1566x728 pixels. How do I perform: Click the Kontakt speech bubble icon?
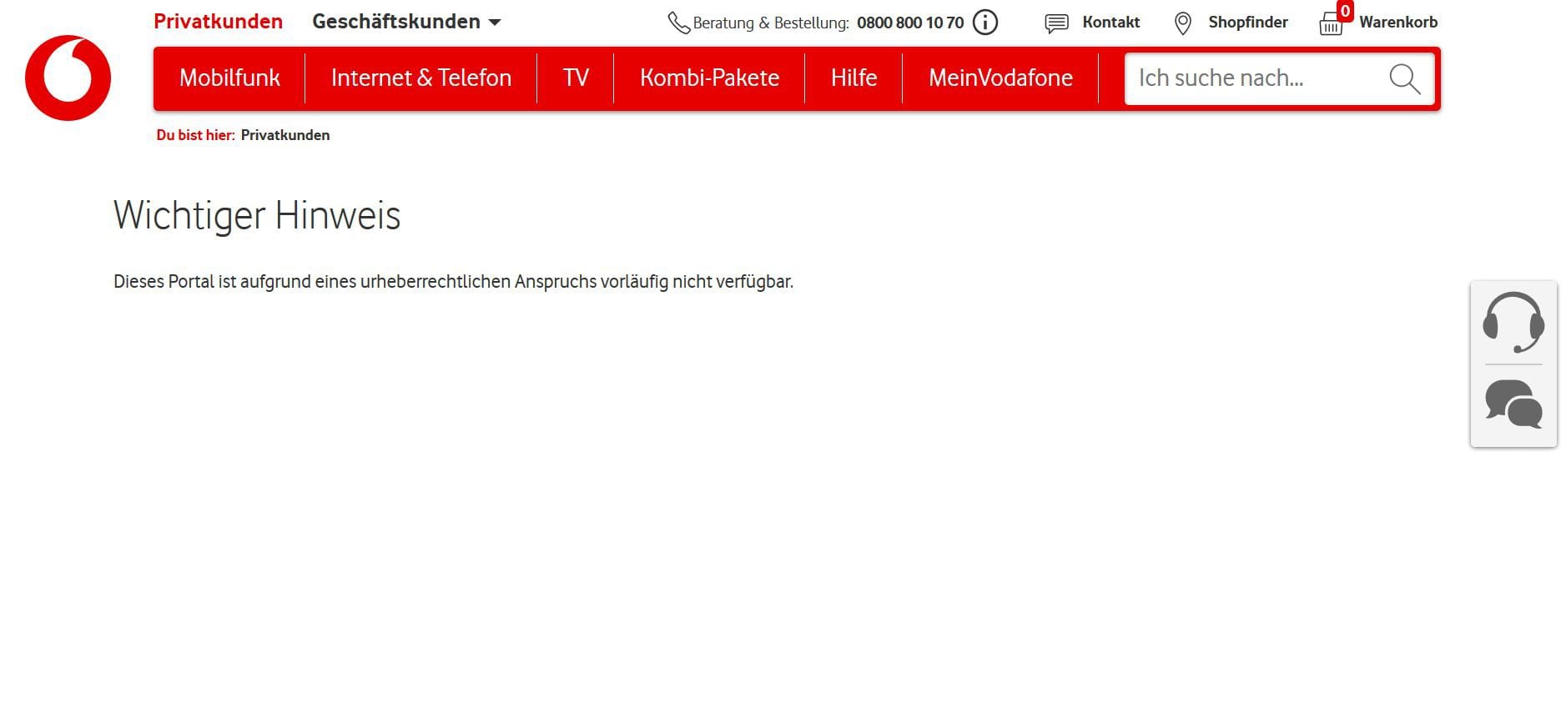pos(1056,23)
